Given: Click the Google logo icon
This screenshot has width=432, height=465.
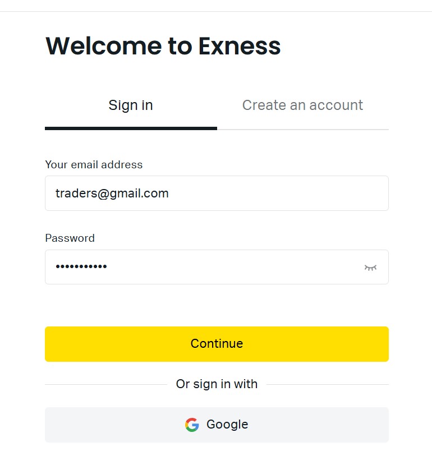Looking at the screenshot, I should click(x=192, y=425).
